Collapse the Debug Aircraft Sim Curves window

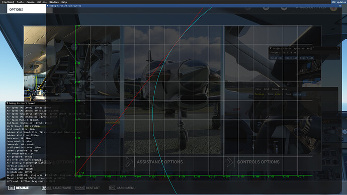tap(48, 6)
